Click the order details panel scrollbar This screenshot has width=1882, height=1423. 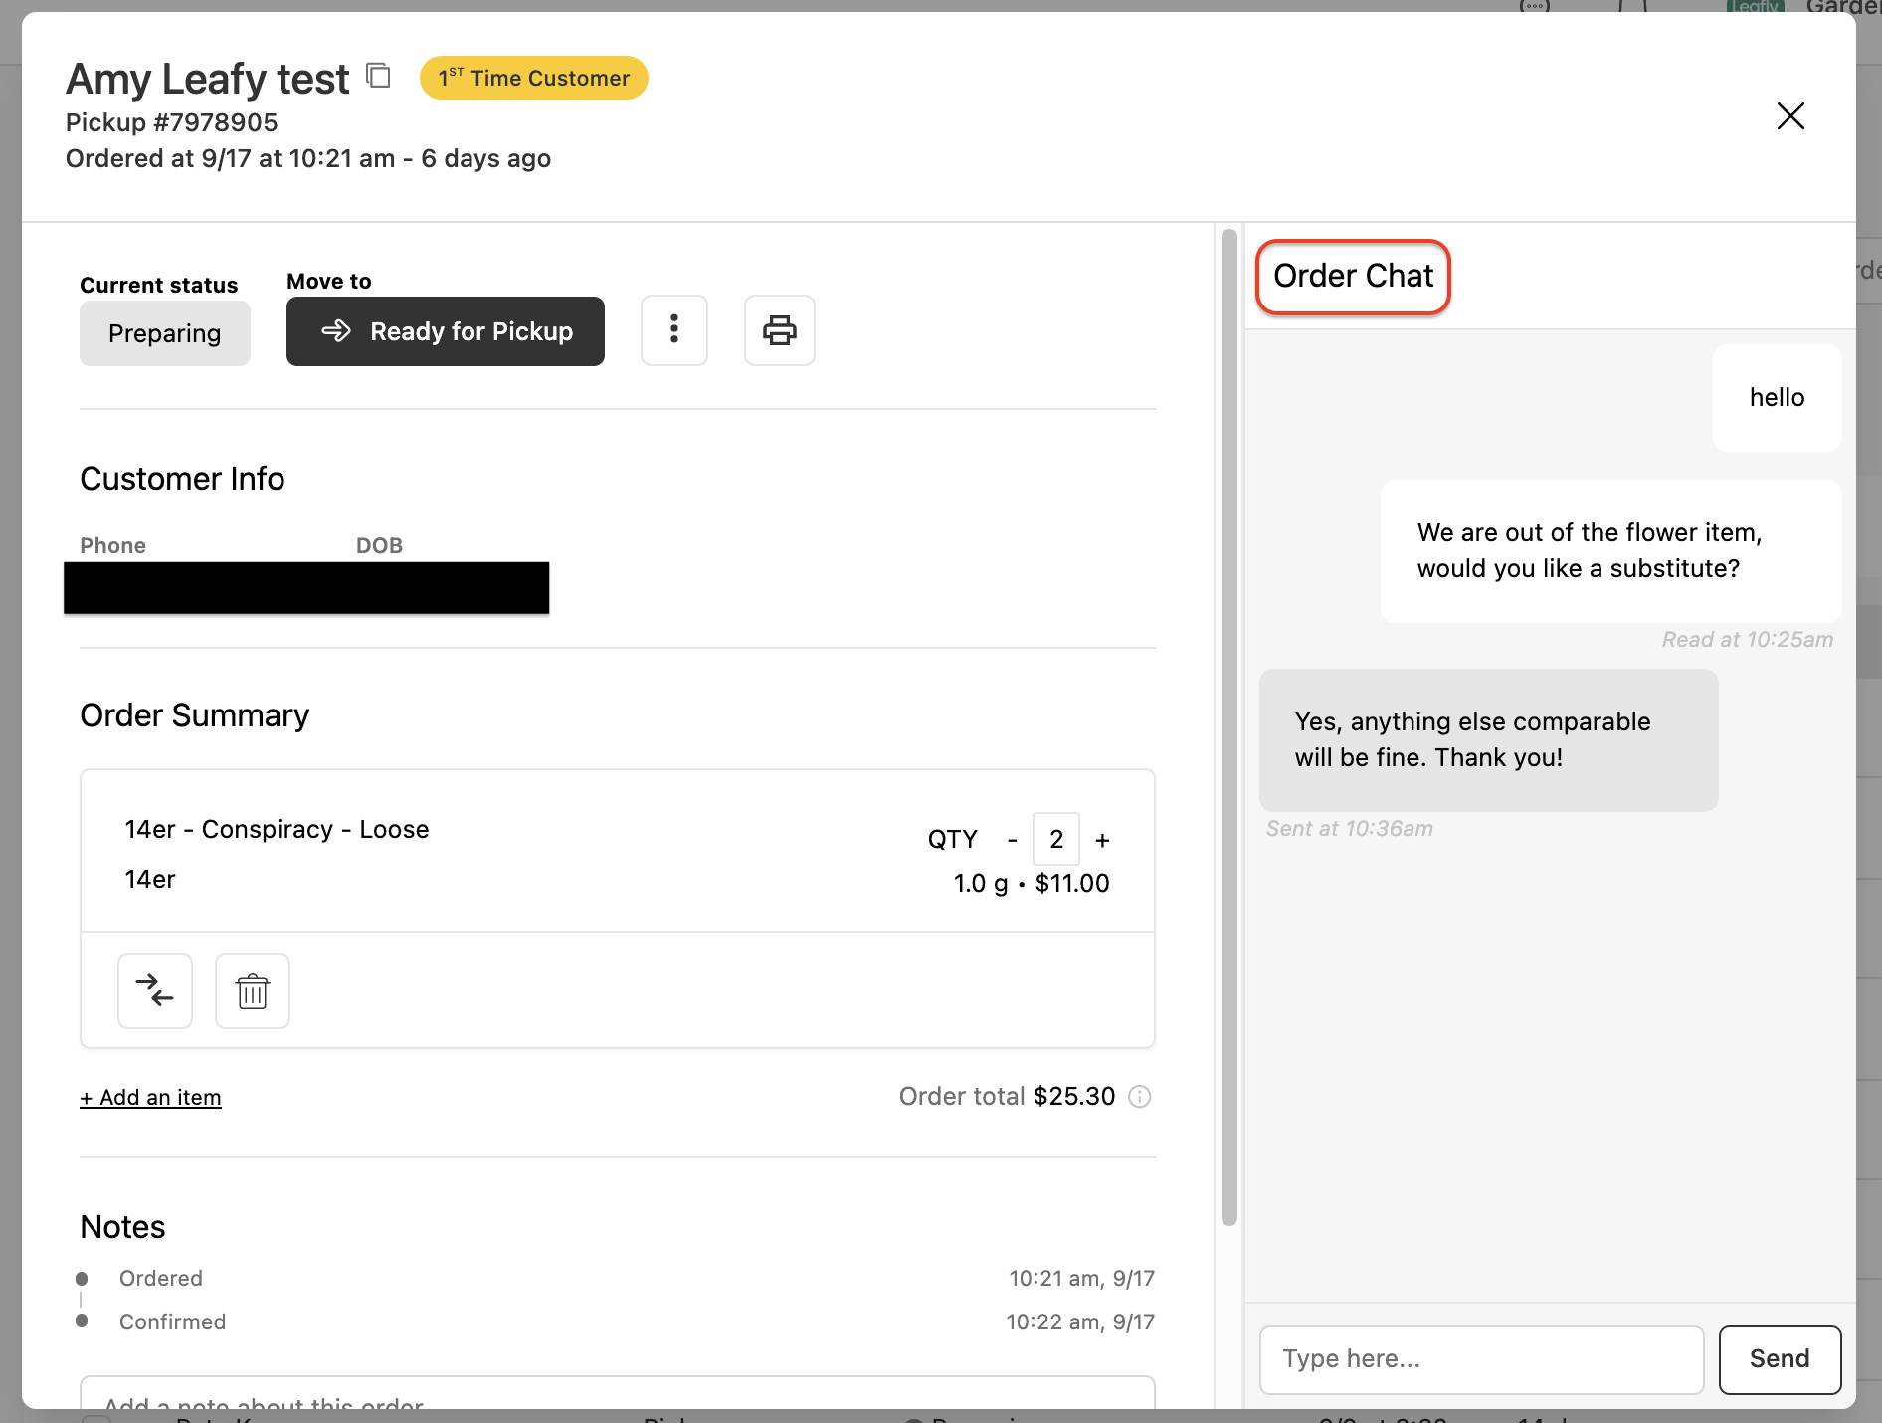click(1229, 726)
